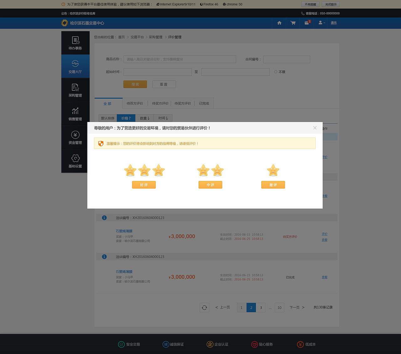
Task: Open 石墨烯薄膜 link in 已完成 order
Action: [x=124, y=272]
